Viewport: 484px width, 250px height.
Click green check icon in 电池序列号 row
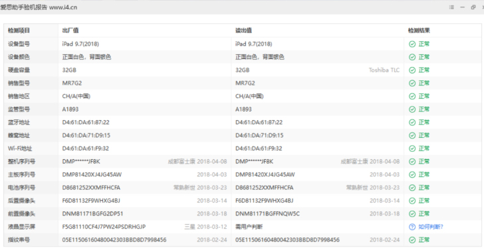pyautogui.click(x=412, y=188)
